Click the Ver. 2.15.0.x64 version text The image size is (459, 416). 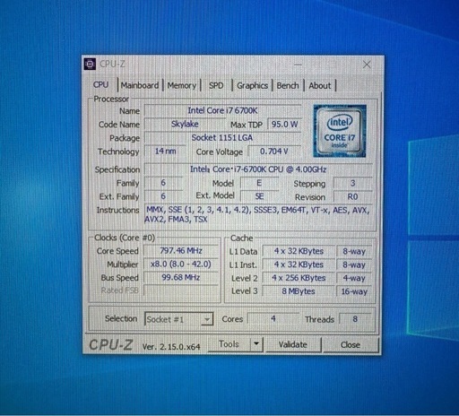pos(171,347)
